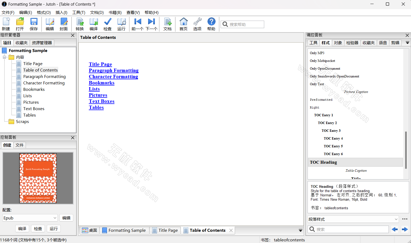This screenshot has width=411, height=243.
Task: Click the book cover thumbnail preview
Action: (x=38, y=178)
